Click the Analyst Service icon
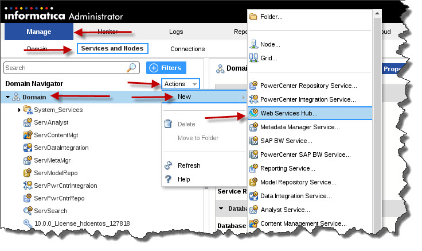The height and width of the screenshot is (251, 422). click(x=253, y=210)
